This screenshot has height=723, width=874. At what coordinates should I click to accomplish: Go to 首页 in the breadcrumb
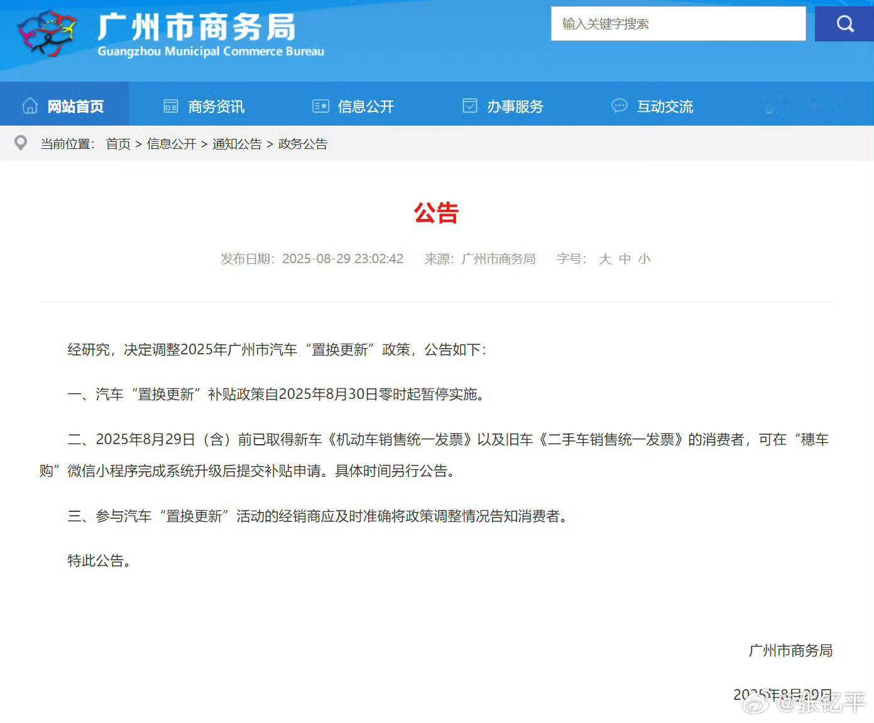(x=118, y=144)
